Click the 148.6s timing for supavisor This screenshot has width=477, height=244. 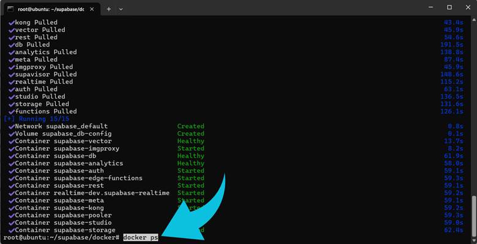(x=452, y=74)
